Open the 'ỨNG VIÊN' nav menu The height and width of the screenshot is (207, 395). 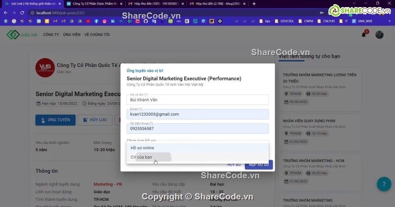pyautogui.click(x=72, y=34)
